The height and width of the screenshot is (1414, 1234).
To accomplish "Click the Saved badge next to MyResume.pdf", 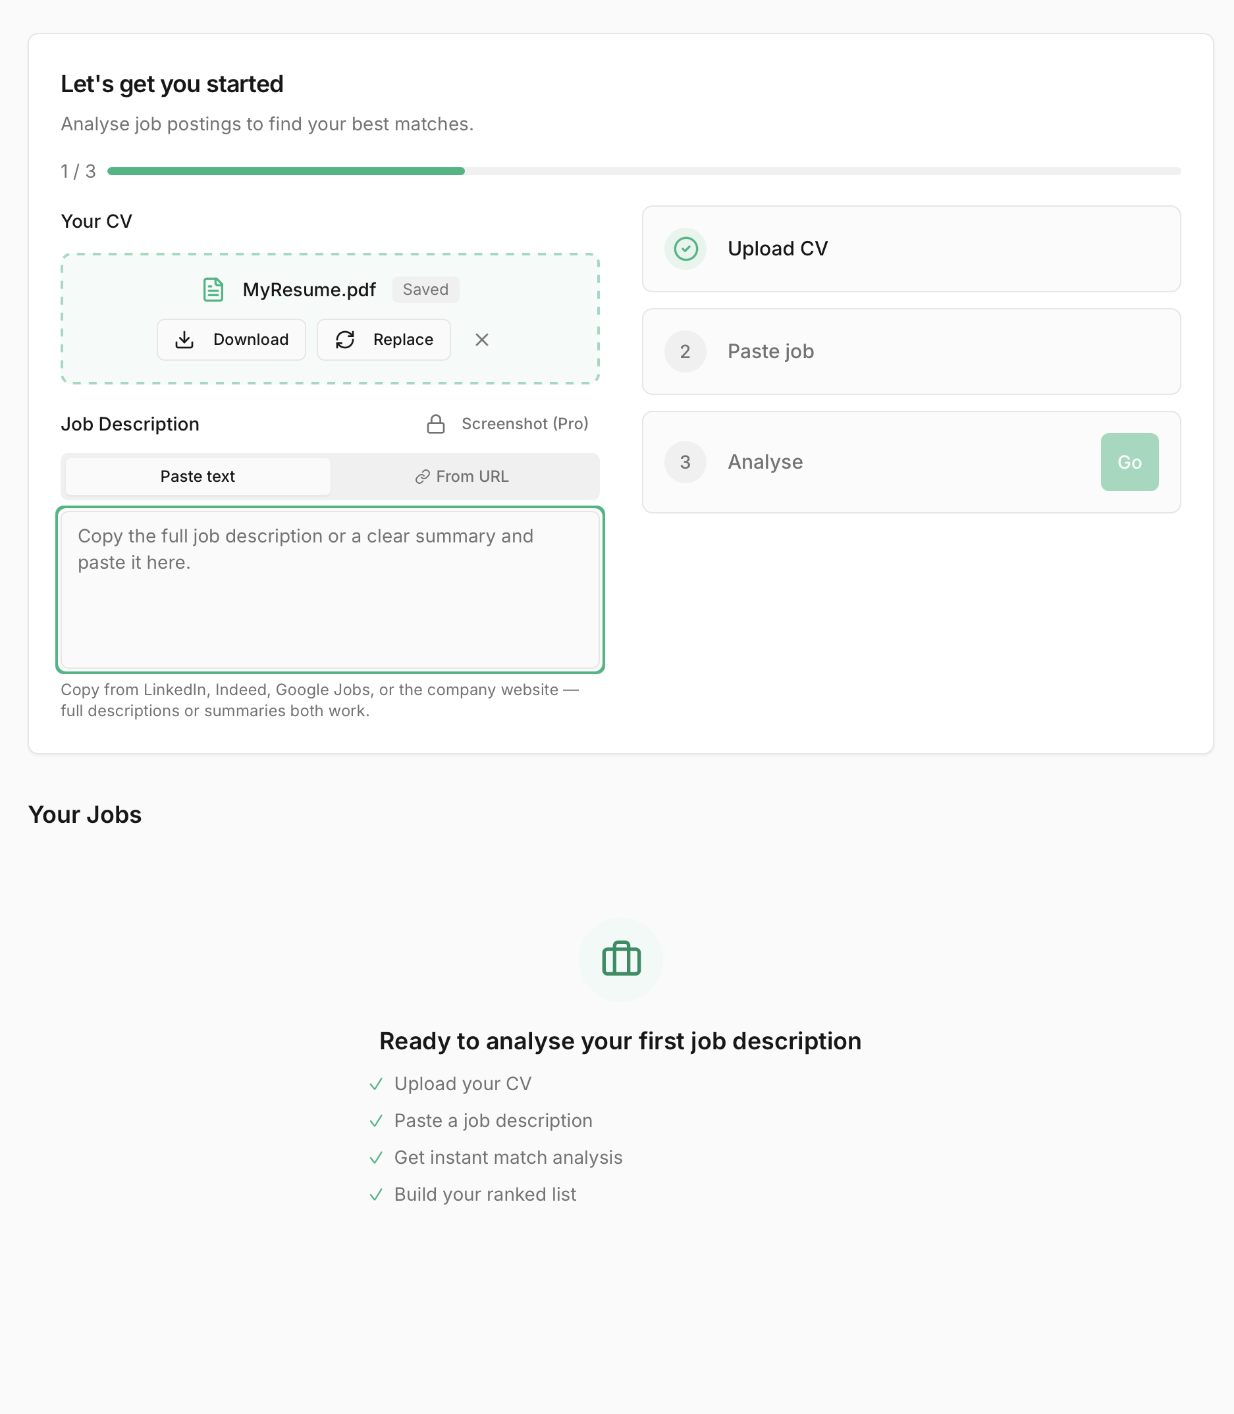I will (425, 289).
